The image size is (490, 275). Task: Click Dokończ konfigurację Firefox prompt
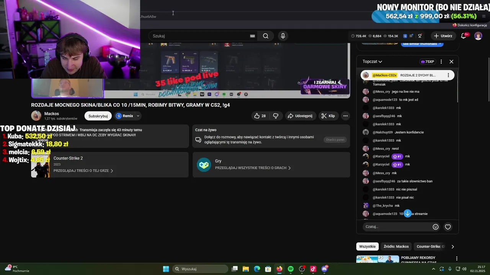coord(470,25)
